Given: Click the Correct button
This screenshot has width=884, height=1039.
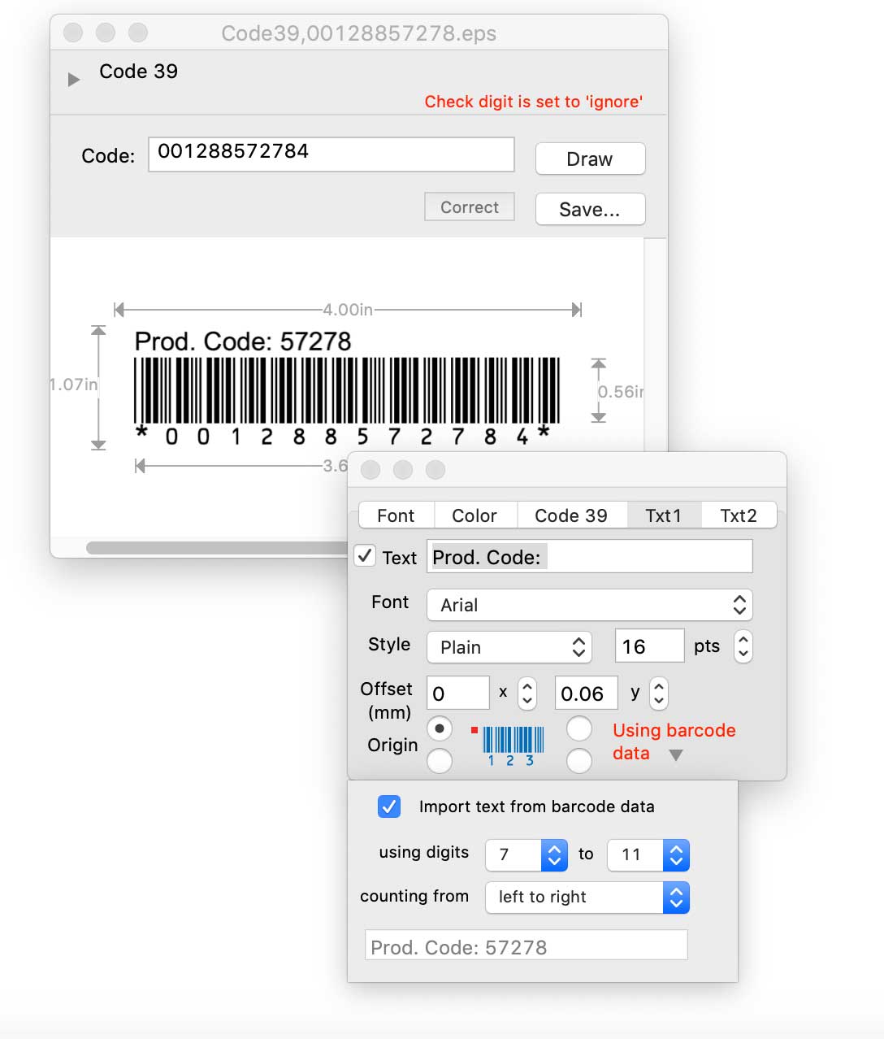Looking at the screenshot, I should click(469, 206).
